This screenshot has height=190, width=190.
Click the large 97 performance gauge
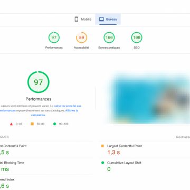point(39,82)
